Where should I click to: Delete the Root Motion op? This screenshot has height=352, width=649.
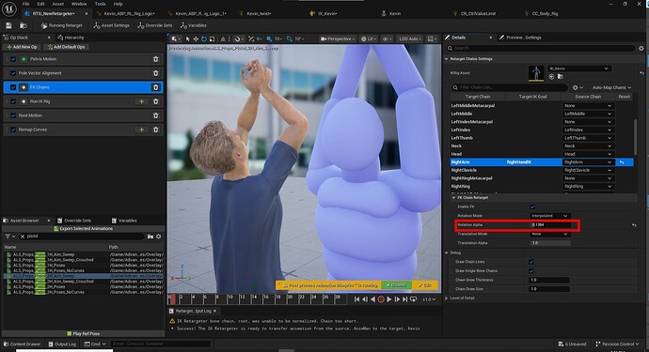click(x=155, y=115)
